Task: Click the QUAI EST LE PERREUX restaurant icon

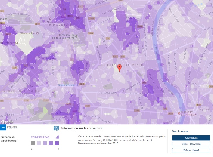Action: [x=179, y=113]
